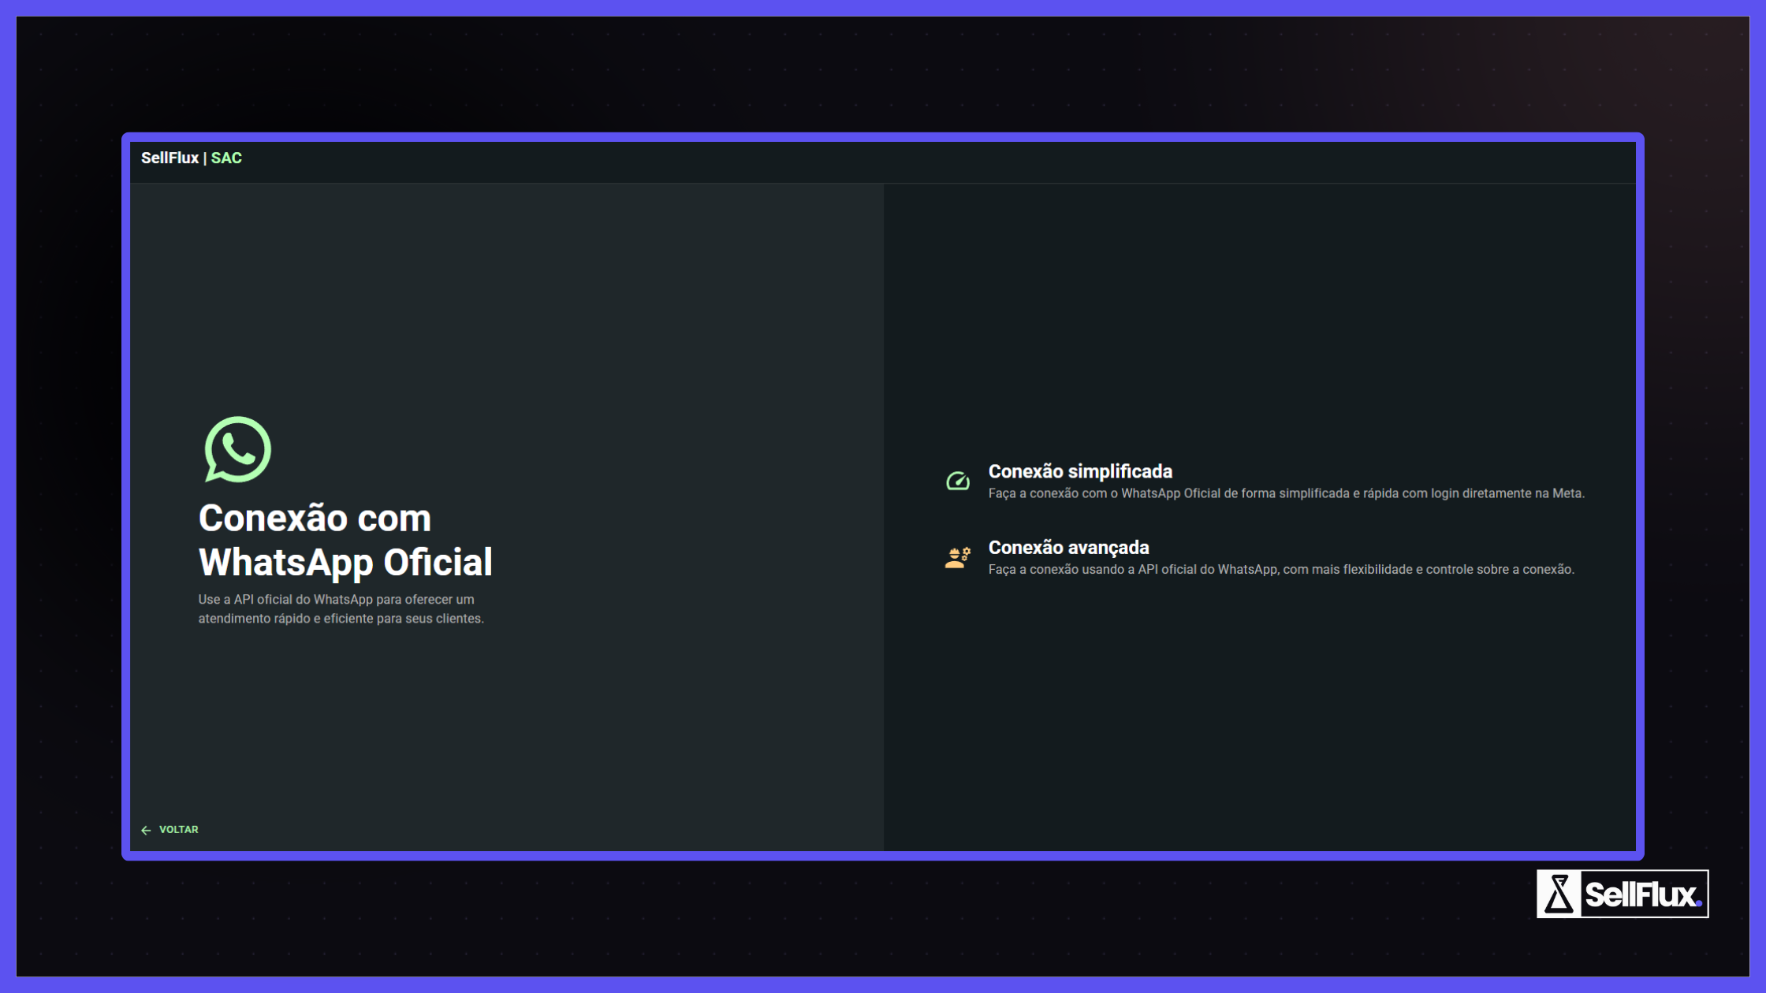Image resolution: width=1766 pixels, height=993 pixels.
Task: Click the empty dark header bar area
Action: coord(946,162)
